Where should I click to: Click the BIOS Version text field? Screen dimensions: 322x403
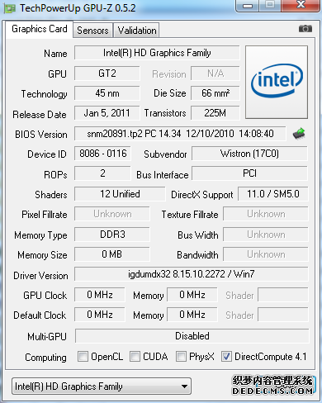[180, 134]
